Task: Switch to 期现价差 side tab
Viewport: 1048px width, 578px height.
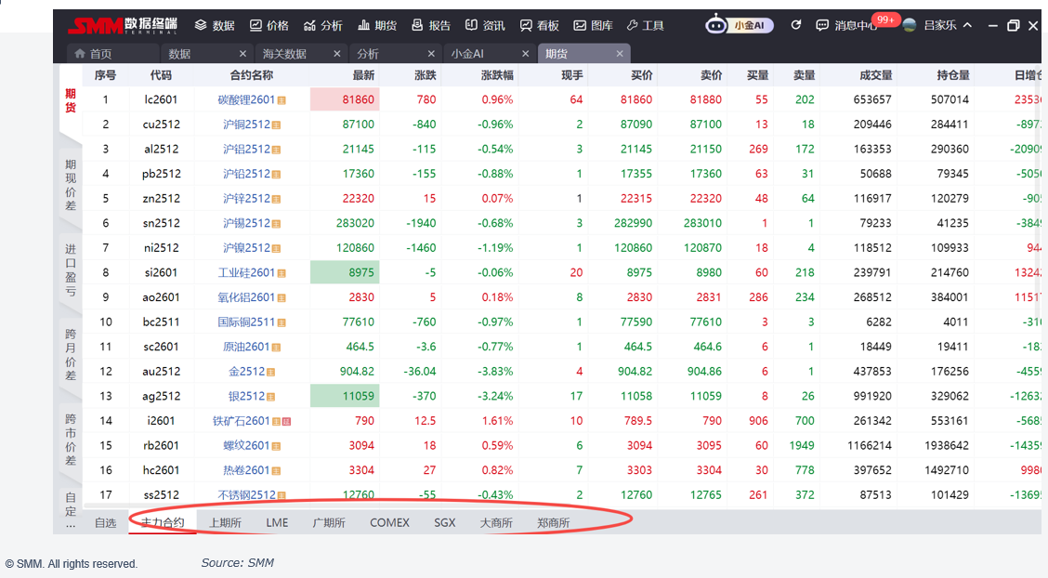Action: click(71, 184)
